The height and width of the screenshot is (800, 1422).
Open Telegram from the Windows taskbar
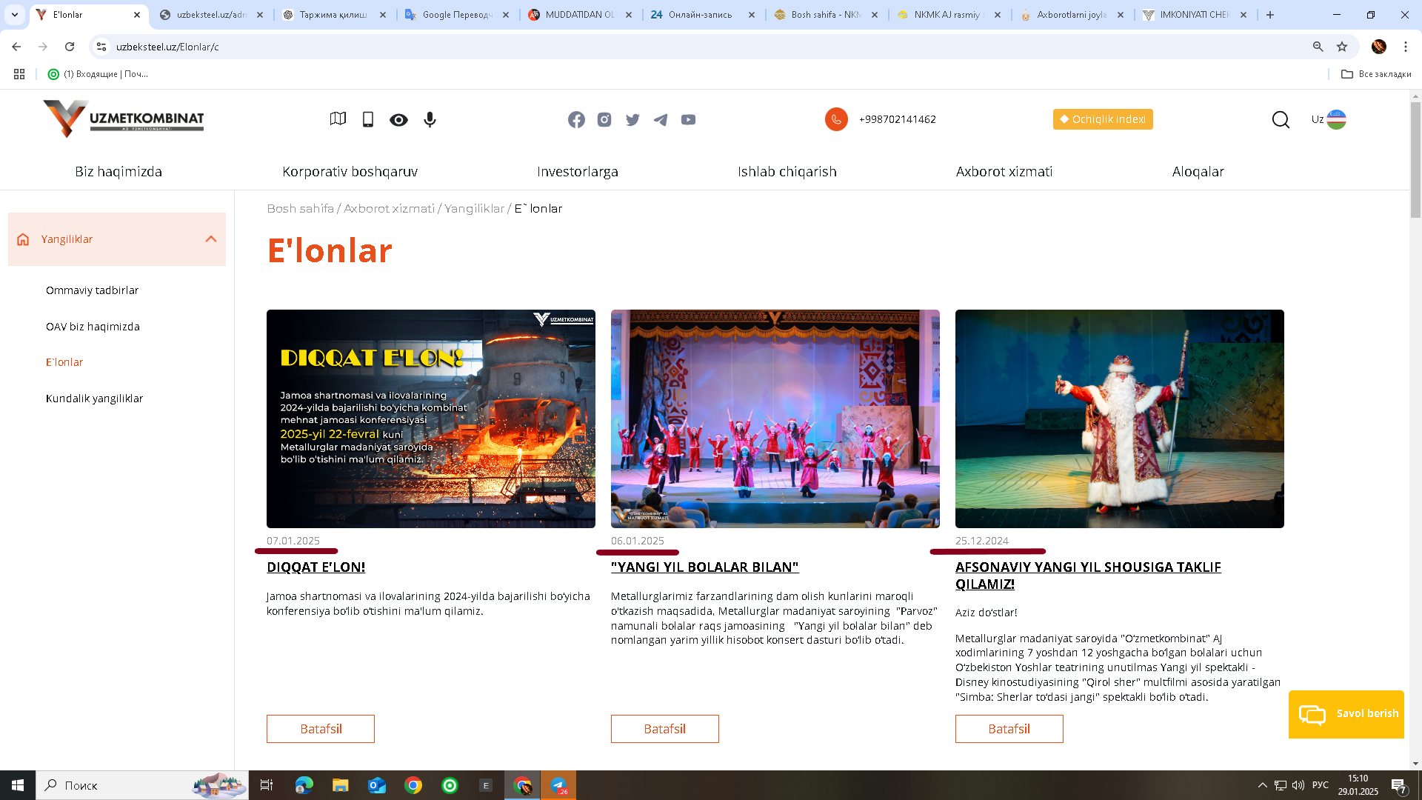pyautogui.click(x=558, y=785)
